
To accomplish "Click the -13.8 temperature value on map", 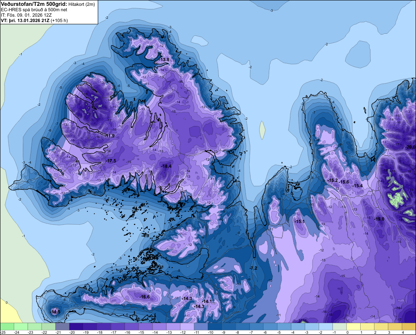I will 164,60.
